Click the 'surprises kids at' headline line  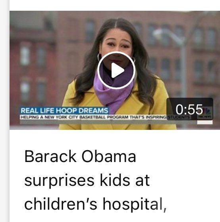(87, 180)
